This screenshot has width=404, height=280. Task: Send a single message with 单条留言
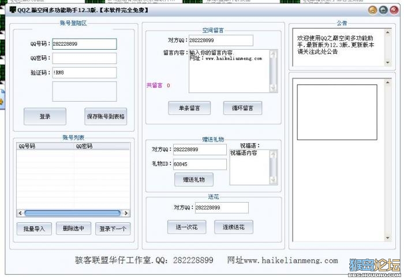click(x=189, y=108)
